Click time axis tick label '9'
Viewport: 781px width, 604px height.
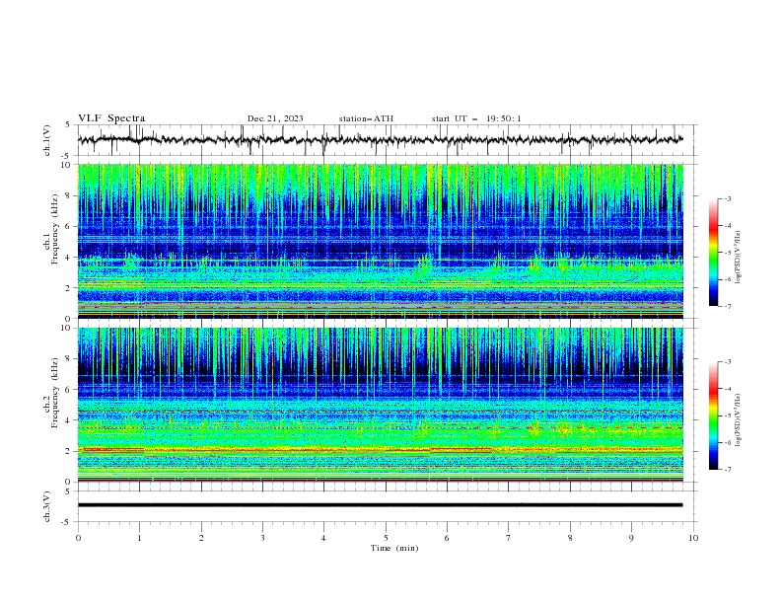click(631, 538)
